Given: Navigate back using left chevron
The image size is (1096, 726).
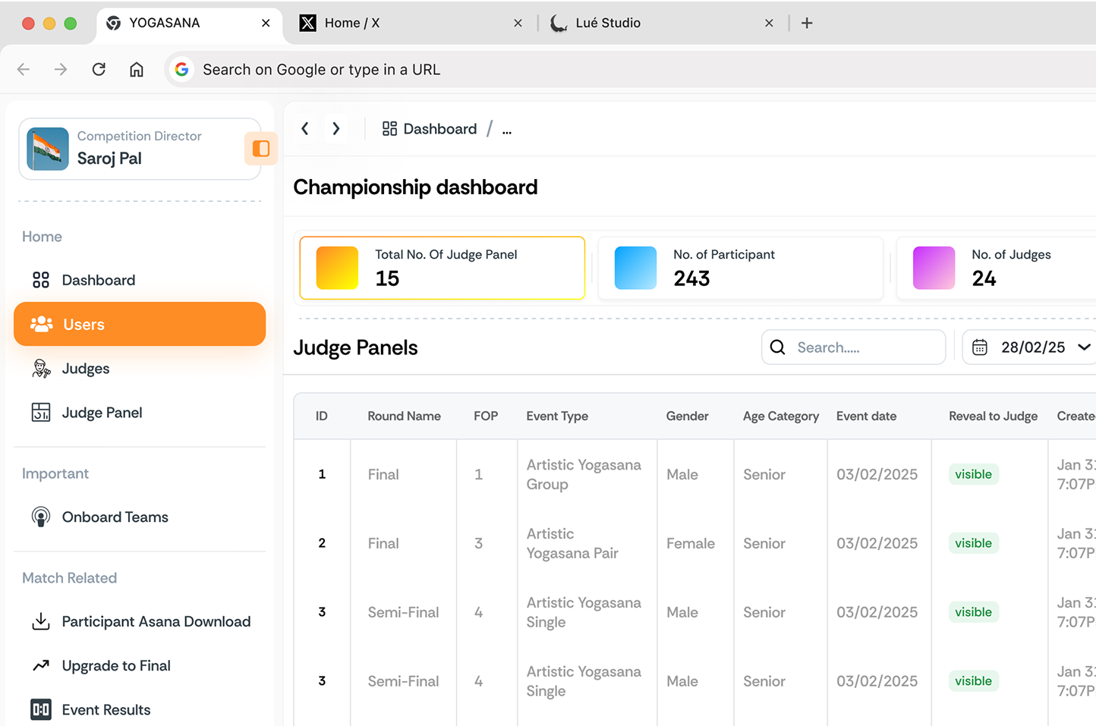Looking at the screenshot, I should point(305,129).
